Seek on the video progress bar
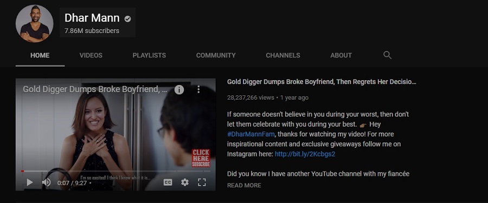The width and height of the screenshot is (488, 203). coord(115,171)
